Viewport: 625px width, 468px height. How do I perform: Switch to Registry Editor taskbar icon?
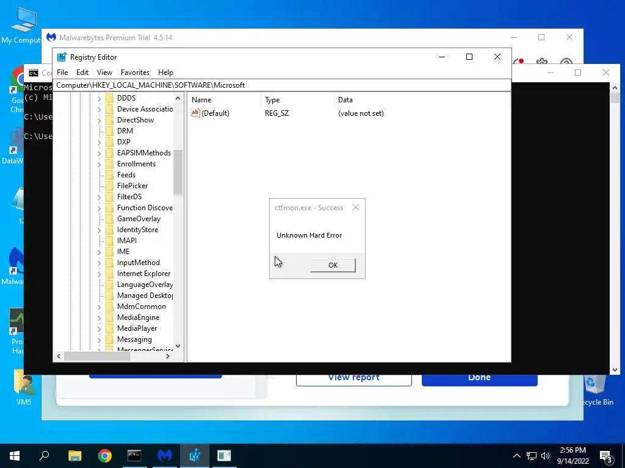(195, 456)
